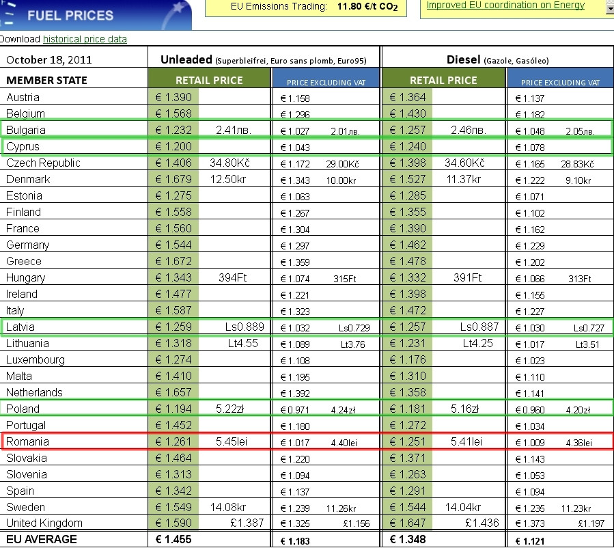Click United Kingdom diesel retail price €1.647
The width and height of the screenshot is (614, 548).
pos(408,523)
